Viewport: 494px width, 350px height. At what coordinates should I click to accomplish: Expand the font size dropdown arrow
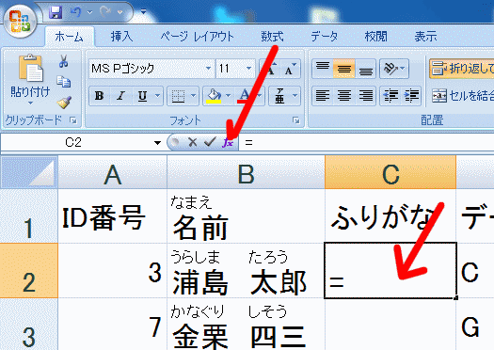(249, 69)
